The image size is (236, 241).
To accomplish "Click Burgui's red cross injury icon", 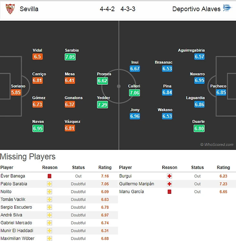I will [x=169, y=176].
